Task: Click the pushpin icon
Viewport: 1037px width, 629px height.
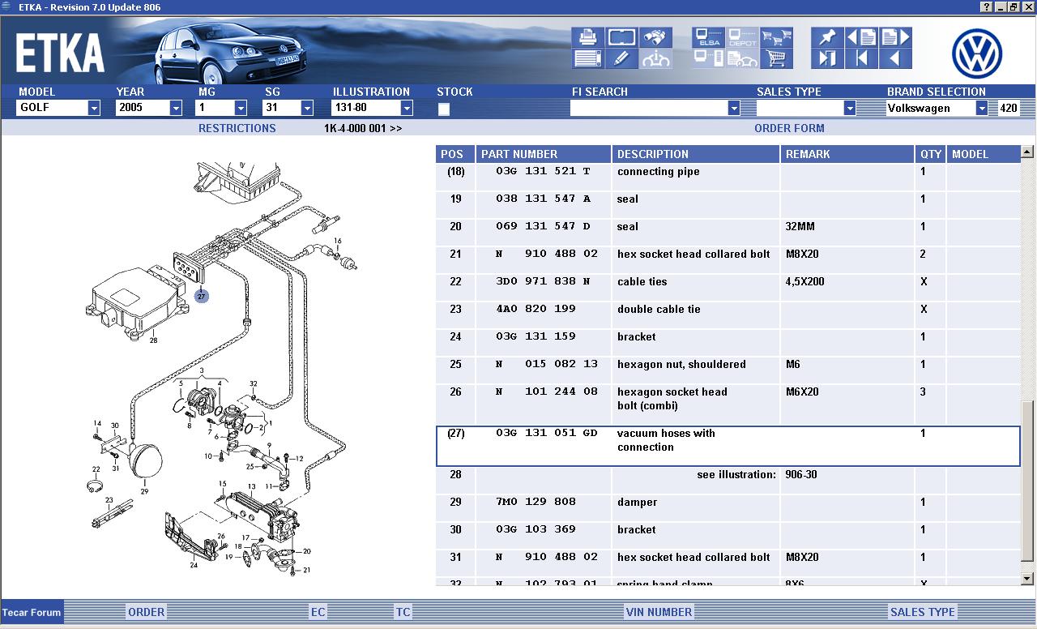Action: [x=826, y=37]
